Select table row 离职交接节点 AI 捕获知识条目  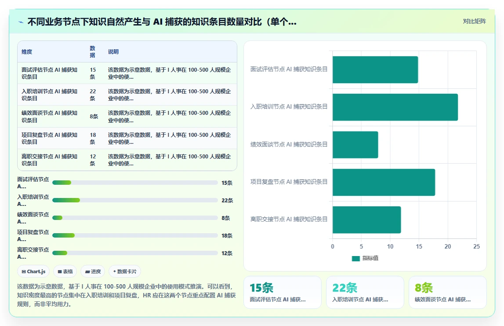pyautogui.click(x=127, y=160)
